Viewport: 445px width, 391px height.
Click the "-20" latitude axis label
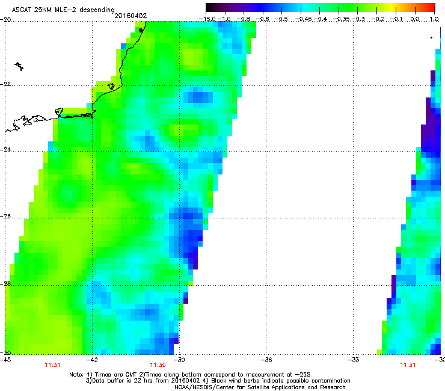tap(5, 19)
